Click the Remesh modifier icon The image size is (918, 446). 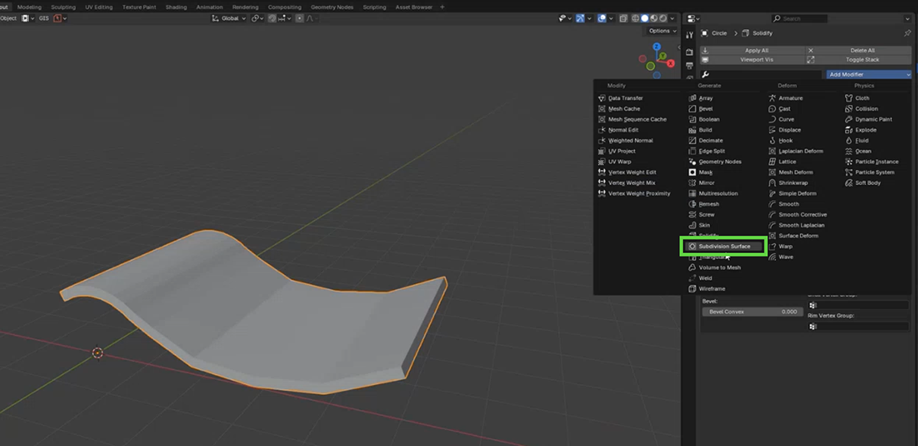click(692, 204)
